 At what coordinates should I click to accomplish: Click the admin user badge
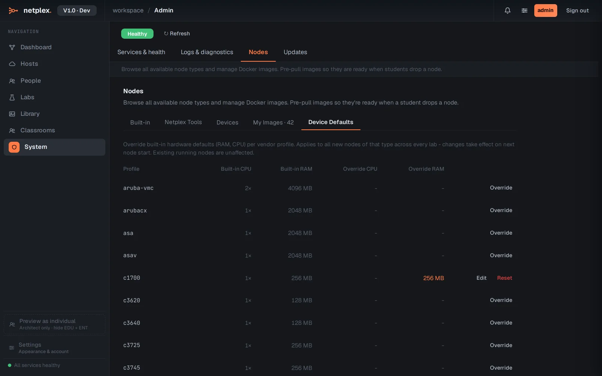pos(546,11)
